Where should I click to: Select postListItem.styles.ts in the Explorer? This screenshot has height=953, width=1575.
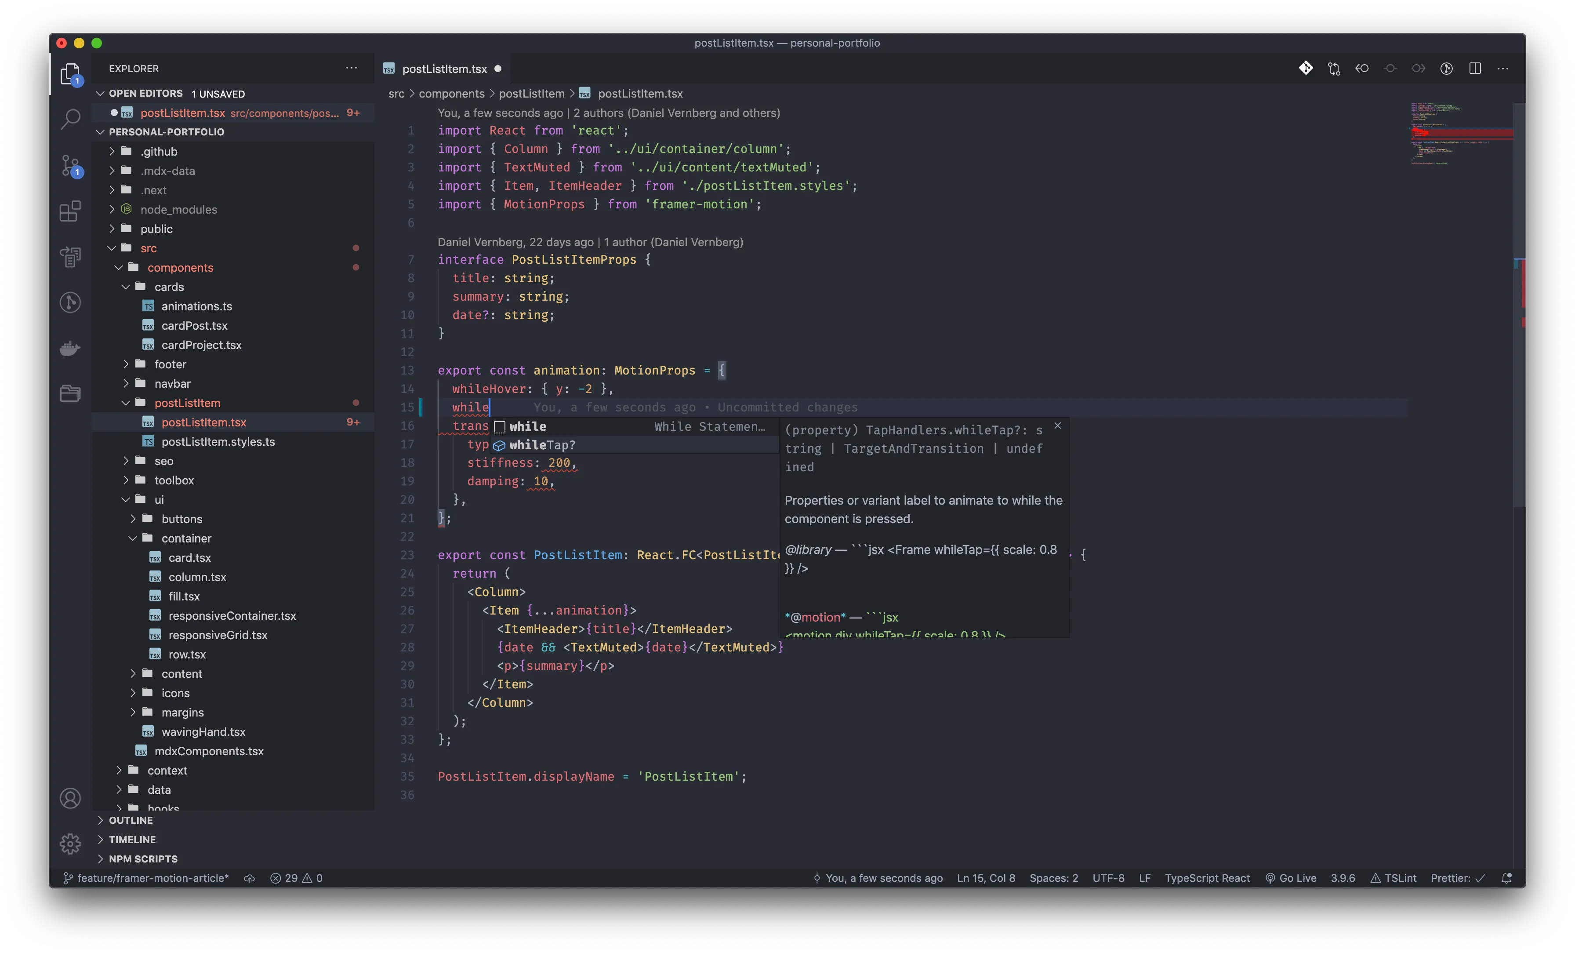(218, 441)
